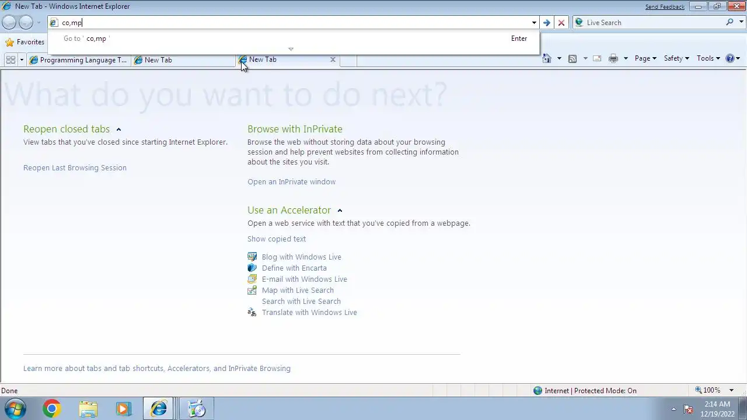Image resolution: width=747 pixels, height=420 pixels.
Task: Click the Translate with Windows Live icon
Action: pyautogui.click(x=252, y=312)
